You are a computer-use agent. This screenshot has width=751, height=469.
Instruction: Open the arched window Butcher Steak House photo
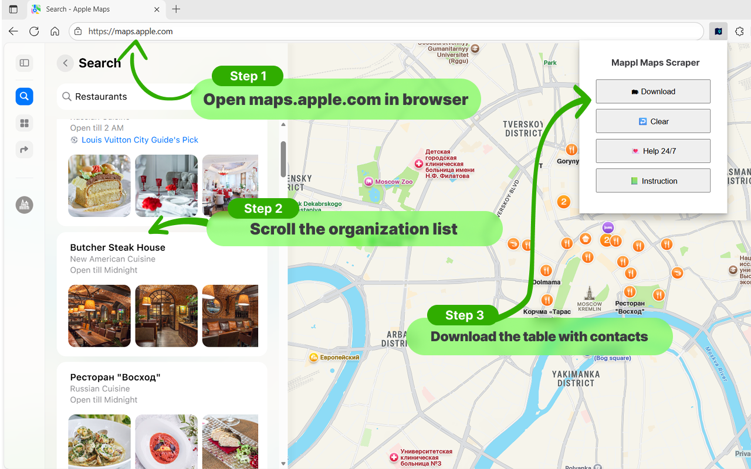click(x=167, y=316)
